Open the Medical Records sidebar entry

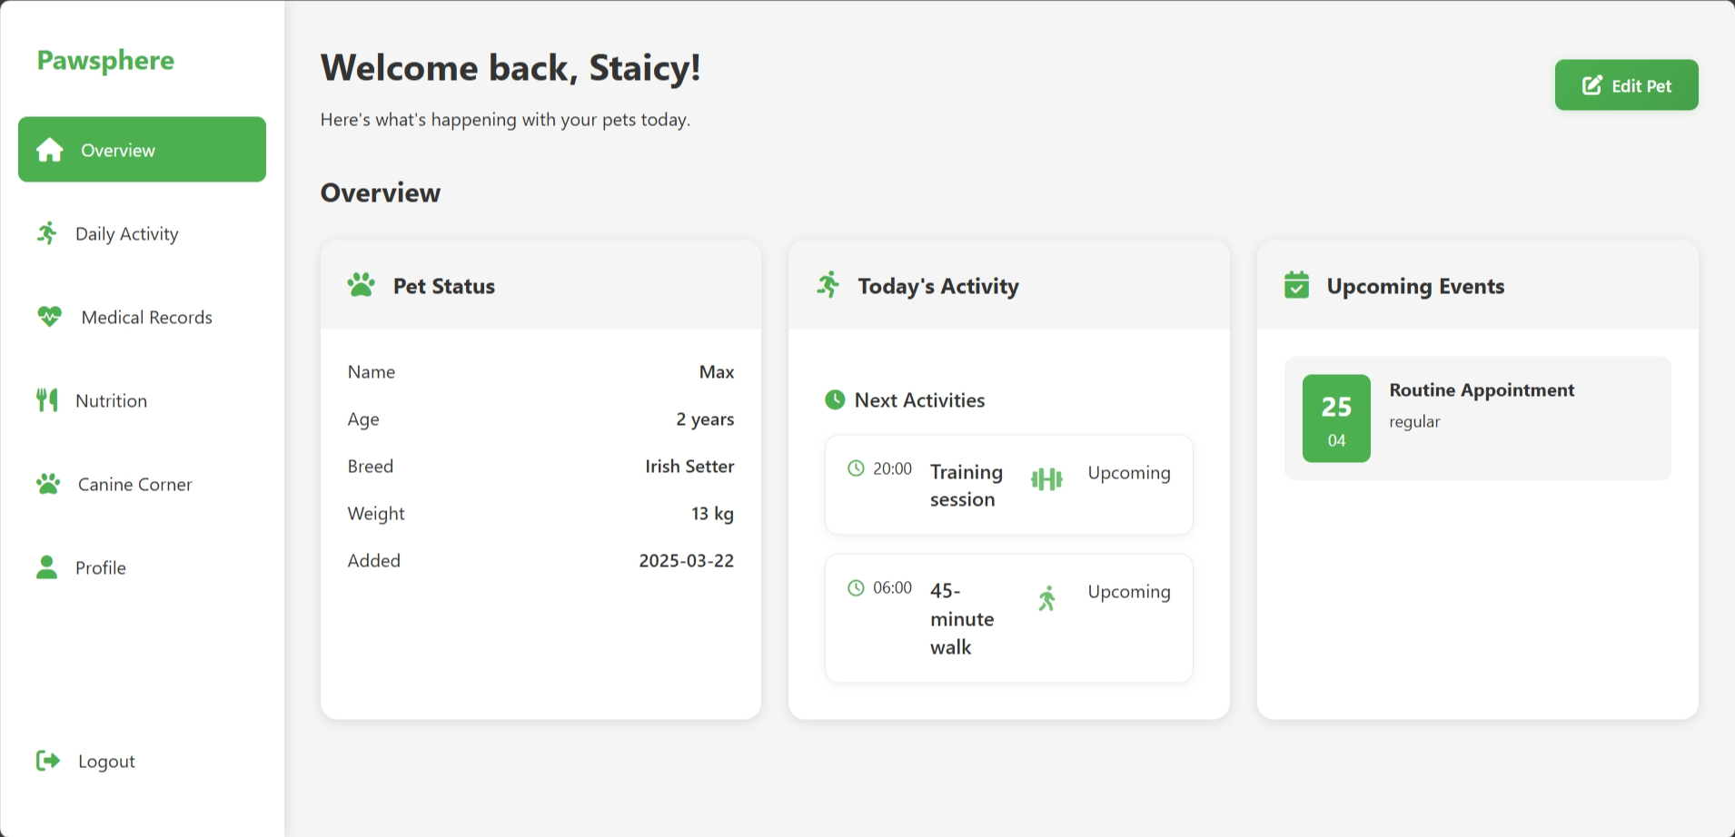[144, 317]
